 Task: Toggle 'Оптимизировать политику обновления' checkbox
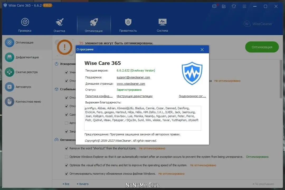coord(66,174)
